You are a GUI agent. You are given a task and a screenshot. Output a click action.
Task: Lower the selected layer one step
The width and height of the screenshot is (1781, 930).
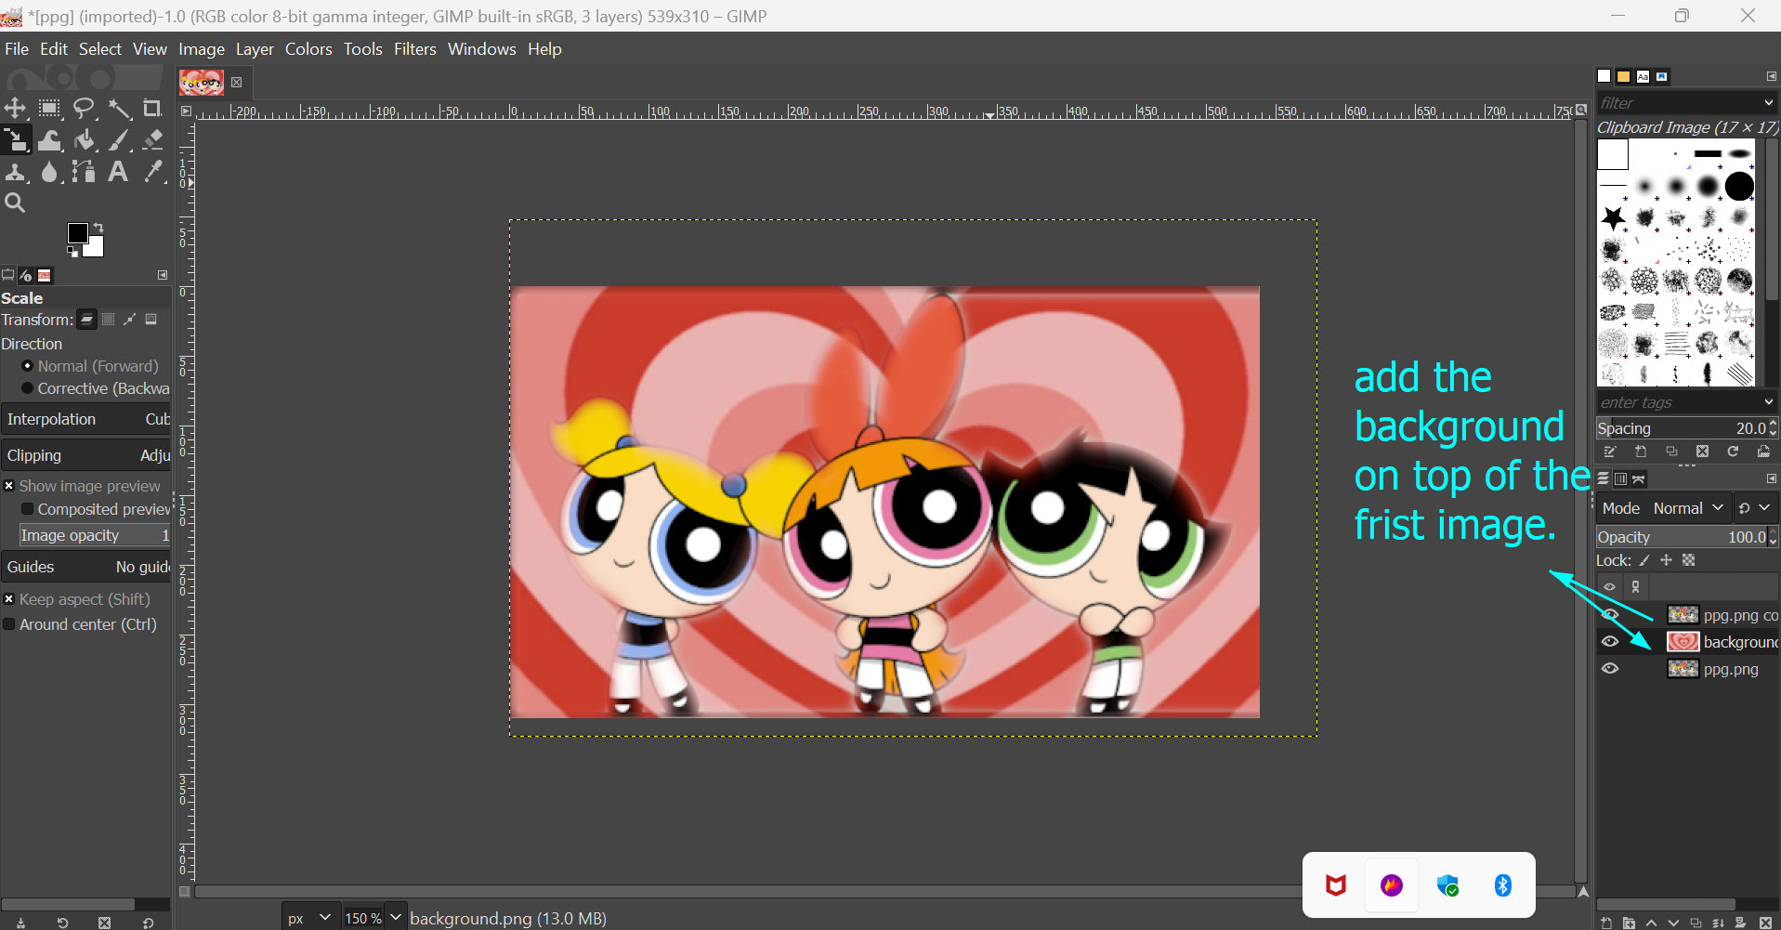1673,923
